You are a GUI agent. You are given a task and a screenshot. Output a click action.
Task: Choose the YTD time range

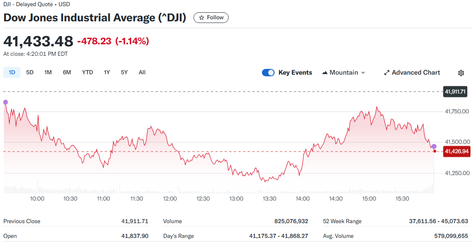coord(87,73)
